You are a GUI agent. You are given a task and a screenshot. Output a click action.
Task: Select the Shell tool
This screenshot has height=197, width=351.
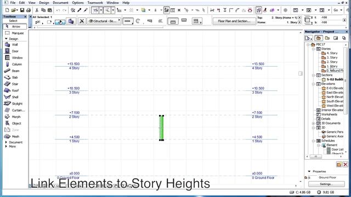[15, 97]
